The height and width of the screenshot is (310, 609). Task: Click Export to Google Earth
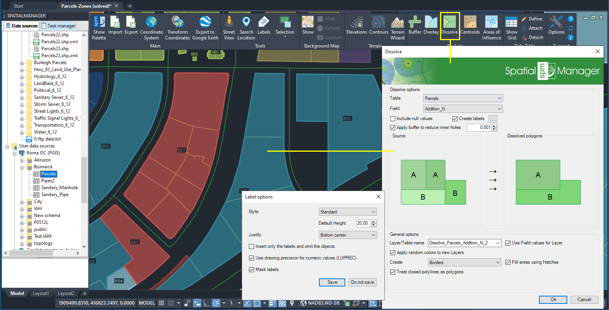click(205, 28)
